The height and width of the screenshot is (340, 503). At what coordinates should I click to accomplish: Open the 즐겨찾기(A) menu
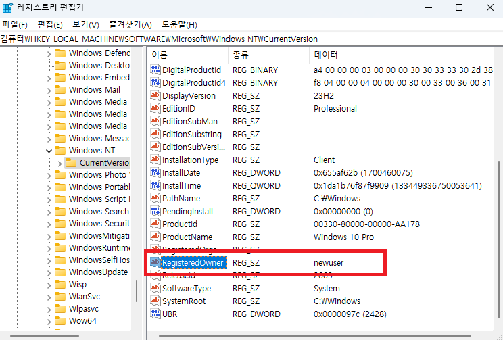coord(130,25)
